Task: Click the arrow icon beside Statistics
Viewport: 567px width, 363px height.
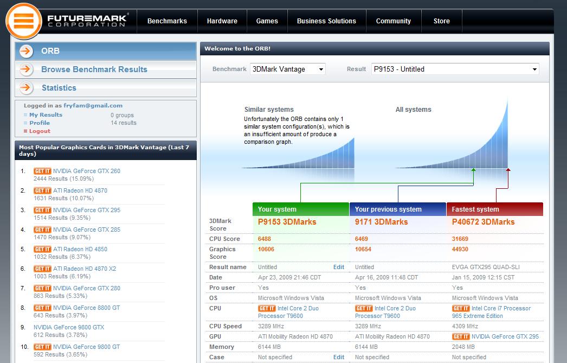Action: click(x=26, y=87)
